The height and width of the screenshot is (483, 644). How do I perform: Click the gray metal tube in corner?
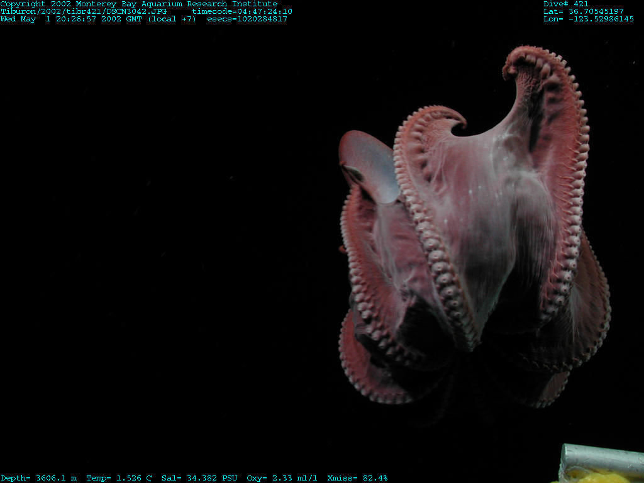click(601, 457)
